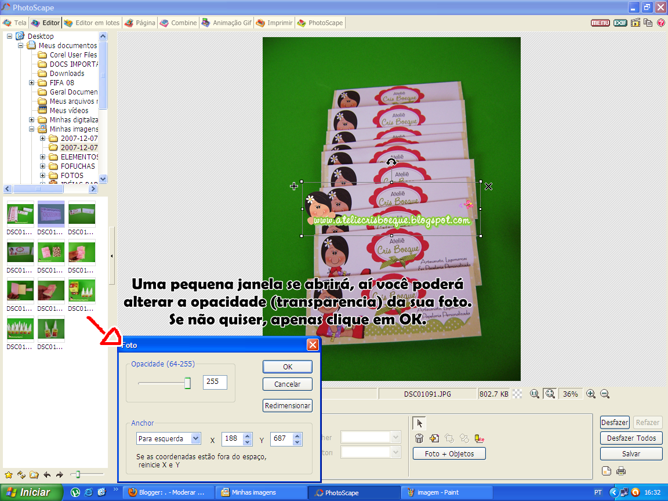Open the Combine tab
668x501 pixels.
point(179,23)
